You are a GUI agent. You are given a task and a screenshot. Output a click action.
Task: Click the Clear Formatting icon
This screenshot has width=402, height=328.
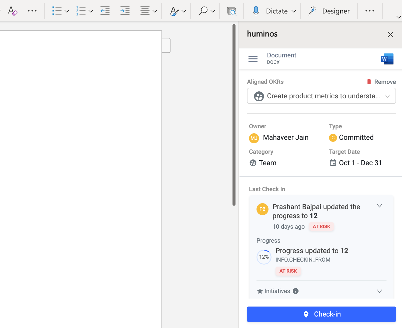tap(12, 11)
